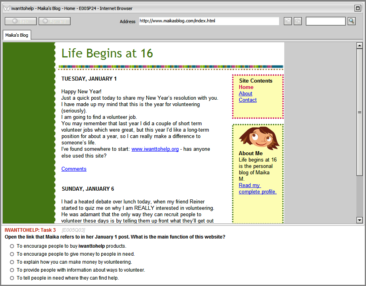Select "buy iwanttohelp products" answer
The image size is (366, 286).
tap(12, 246)
